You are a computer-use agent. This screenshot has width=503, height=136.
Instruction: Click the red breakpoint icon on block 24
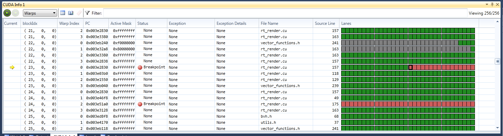point(140,104)
